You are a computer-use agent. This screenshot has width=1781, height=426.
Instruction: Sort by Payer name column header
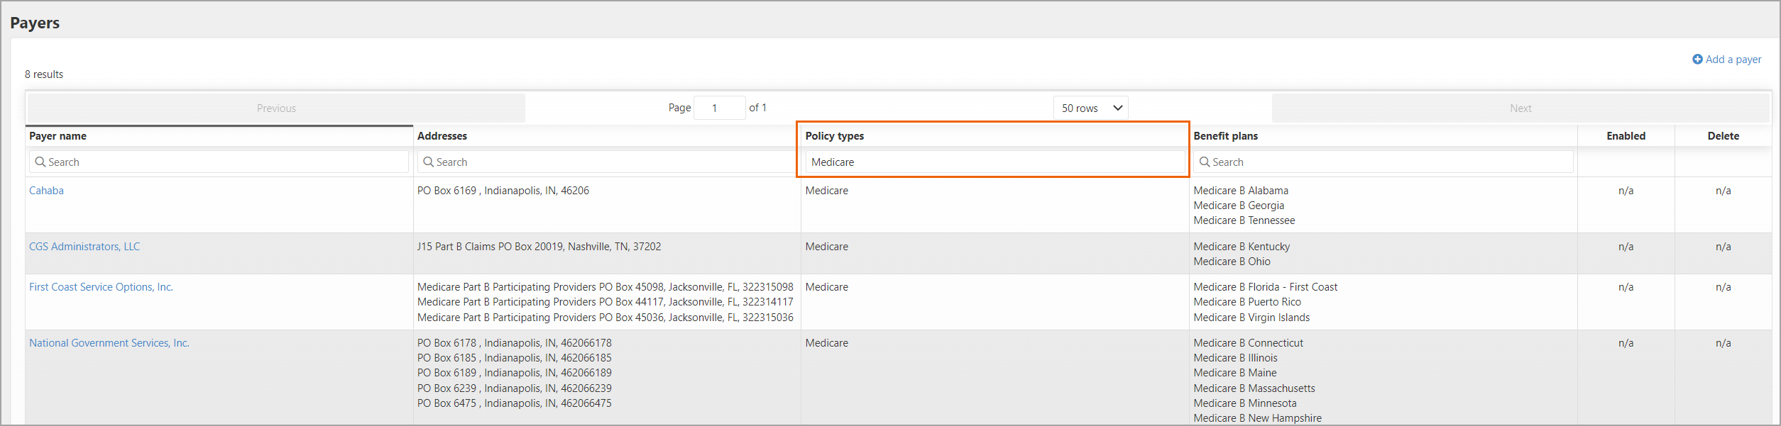57,136
